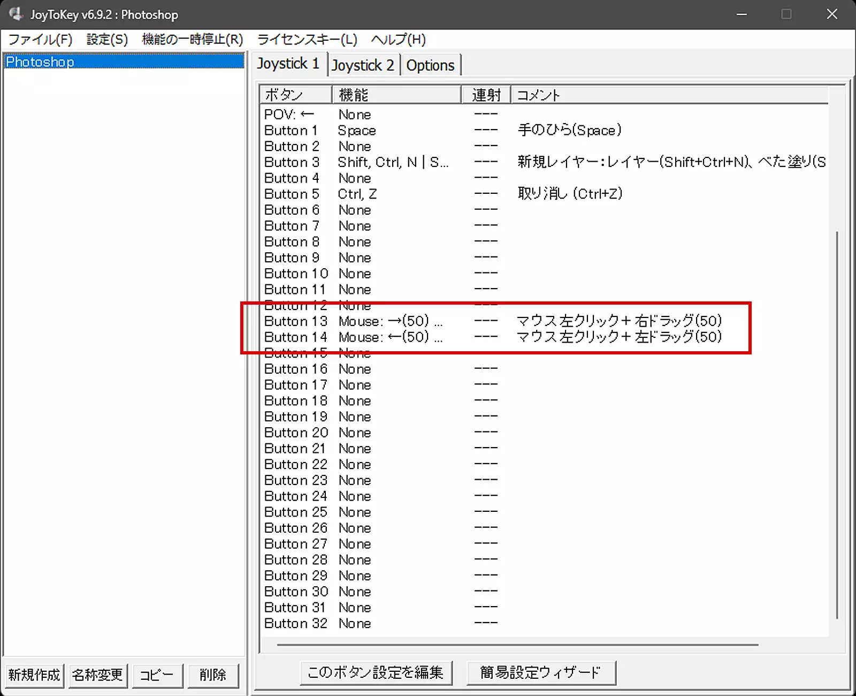856x696 pixels.
Task: Select the Button 24 row
Action: 544,496
